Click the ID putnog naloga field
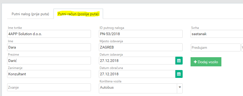 click(141, 34)
